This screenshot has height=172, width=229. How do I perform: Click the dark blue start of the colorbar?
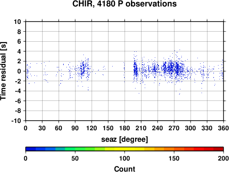(31, 149)
